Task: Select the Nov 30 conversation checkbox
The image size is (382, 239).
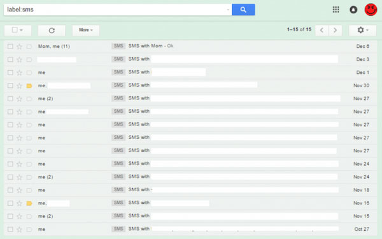Action: point(10,85)
